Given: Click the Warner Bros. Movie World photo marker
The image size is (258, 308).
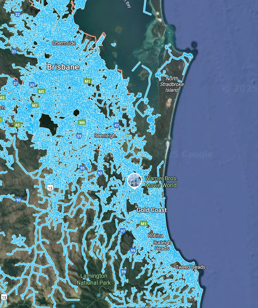Looking at the screenshot, I should click(x=134, y=180).
